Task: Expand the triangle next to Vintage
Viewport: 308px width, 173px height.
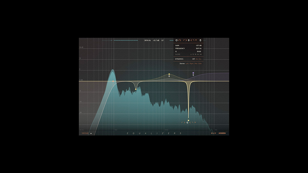Action: (91, 133)
